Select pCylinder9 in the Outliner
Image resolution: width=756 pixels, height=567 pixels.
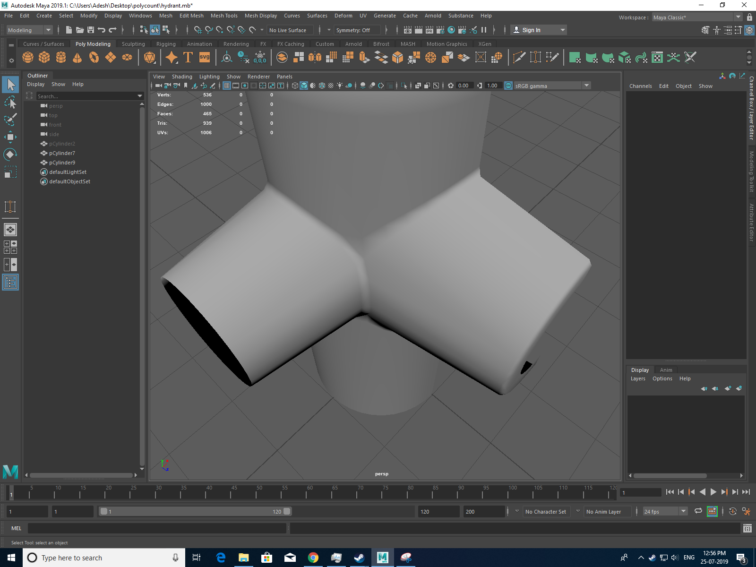62,163
